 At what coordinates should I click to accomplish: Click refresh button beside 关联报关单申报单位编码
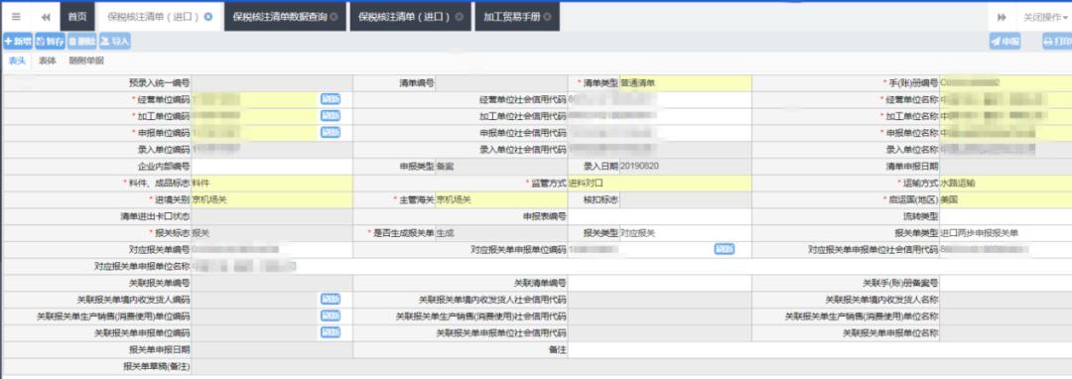pyautogui.click(x=331, y=332)
